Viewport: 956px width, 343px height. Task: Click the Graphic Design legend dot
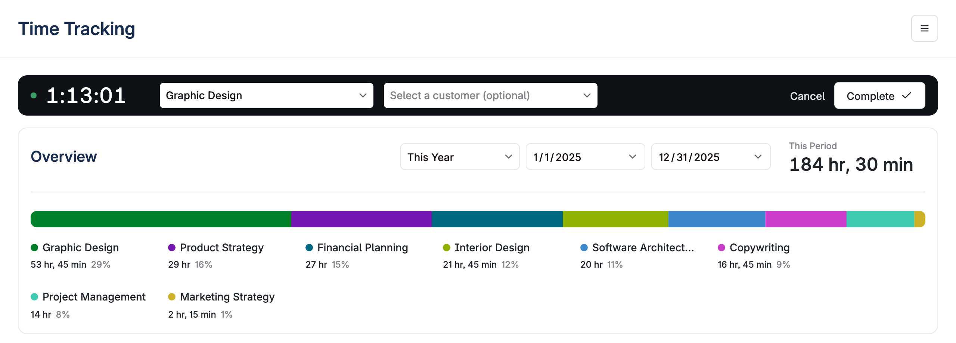(34, 248)
